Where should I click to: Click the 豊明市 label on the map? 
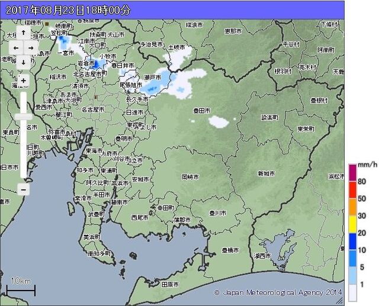coord(124,138)
